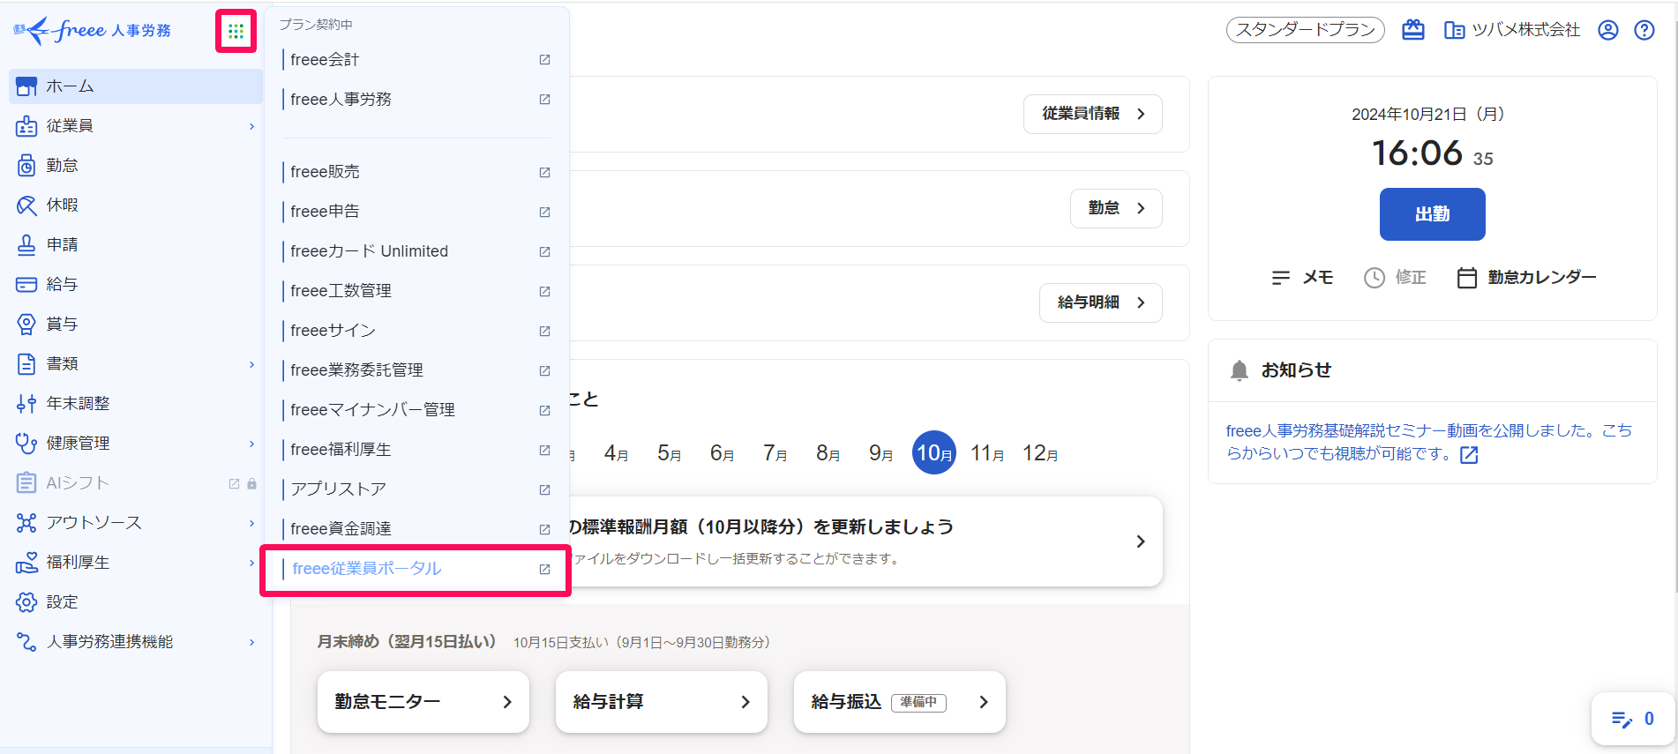Open 設定 in the sidebar

tap(136, 602)
